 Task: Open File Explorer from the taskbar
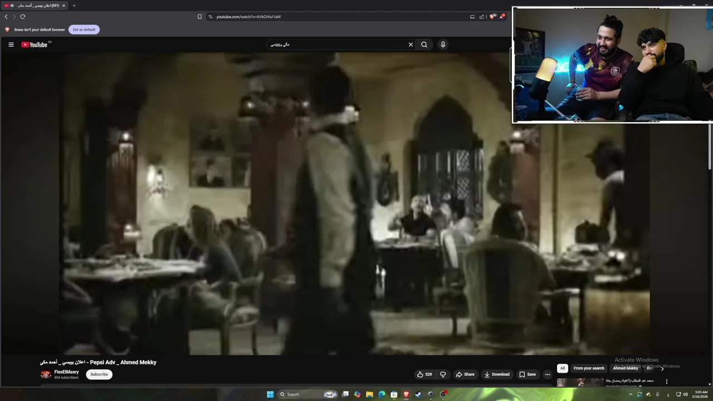pyautogui.click(x=369, y=394)
